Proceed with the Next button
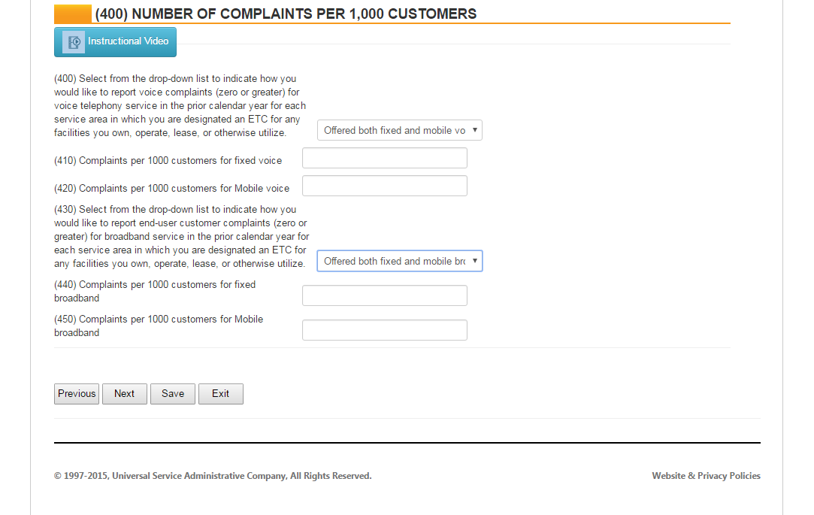This screenshot has width=814, height=515. [125, 394]
